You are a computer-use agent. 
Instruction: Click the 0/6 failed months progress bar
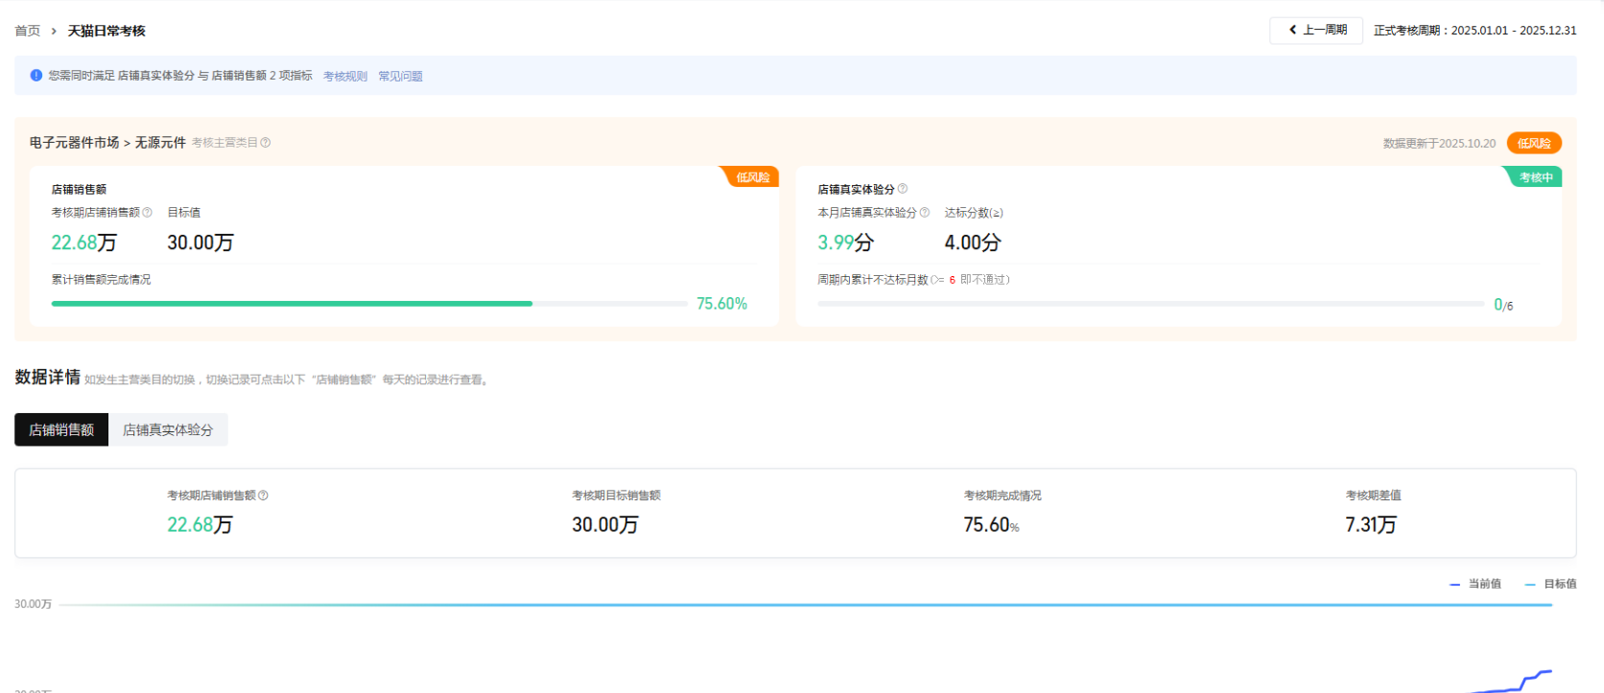click(x=1150, y=304)
